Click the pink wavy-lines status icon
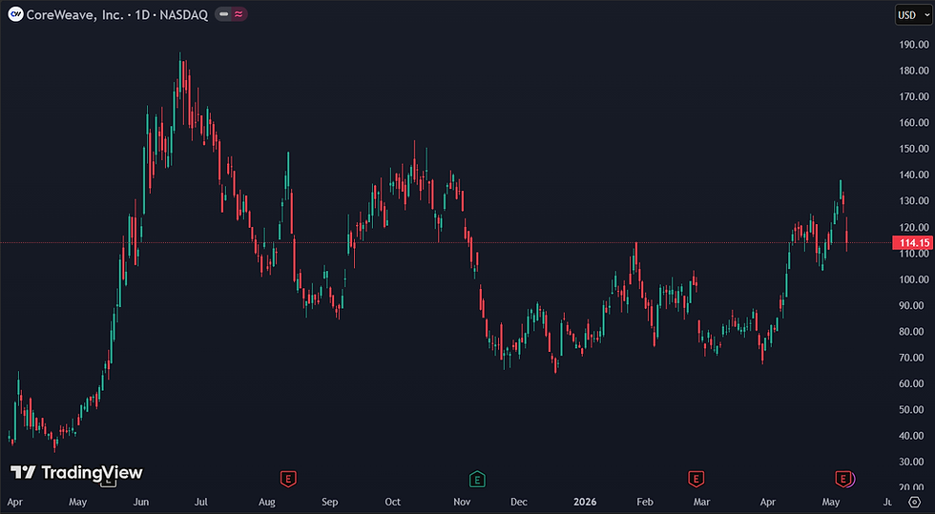The height and width of the screenshot is (514, 935). click(239, 14)
